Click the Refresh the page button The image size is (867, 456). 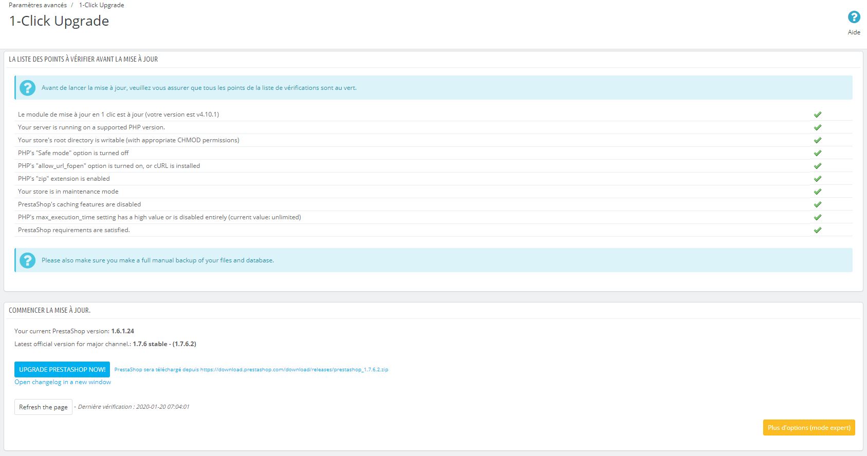pyautogui.click(x=43, y=407)
